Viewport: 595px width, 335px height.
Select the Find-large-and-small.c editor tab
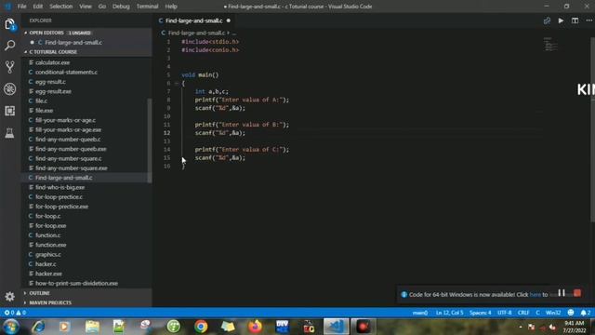[x=194, y=20]
